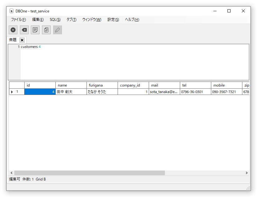Open the ヘルプ(H) menu
257x197 pixels.
(132, 20)
